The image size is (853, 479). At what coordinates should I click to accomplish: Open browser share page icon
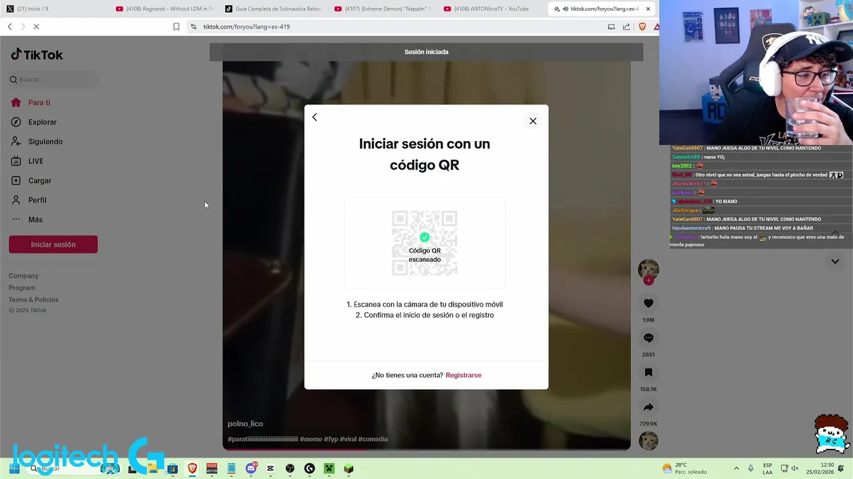coord(626,27)
